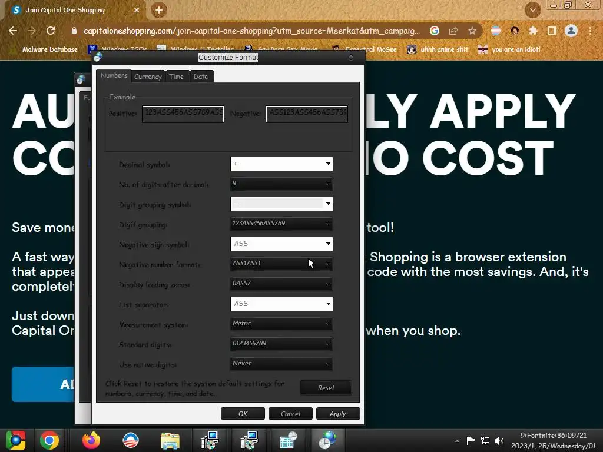Open the Negative number format dropdown
The width and height of the screenshot is (603, 452).
(281, 264)
